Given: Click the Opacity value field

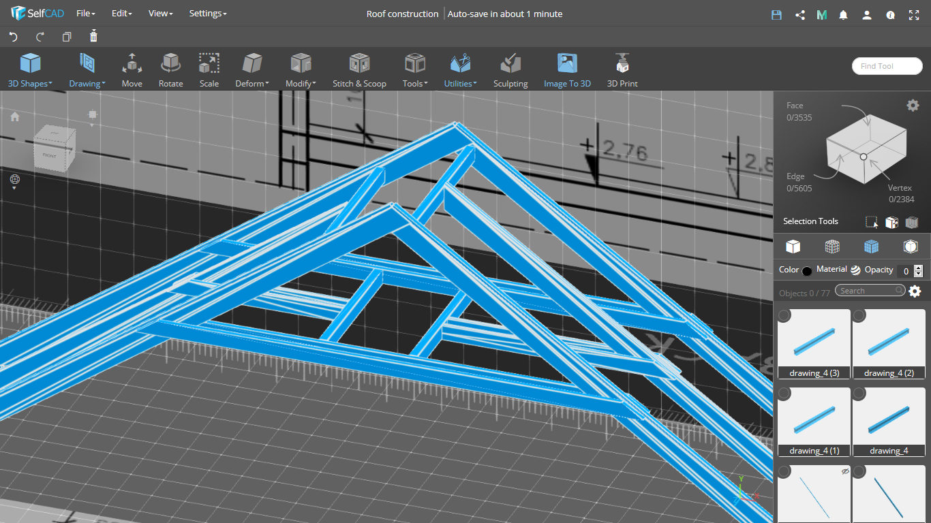Looking at the screenshot, I should (x=904, y=270).
